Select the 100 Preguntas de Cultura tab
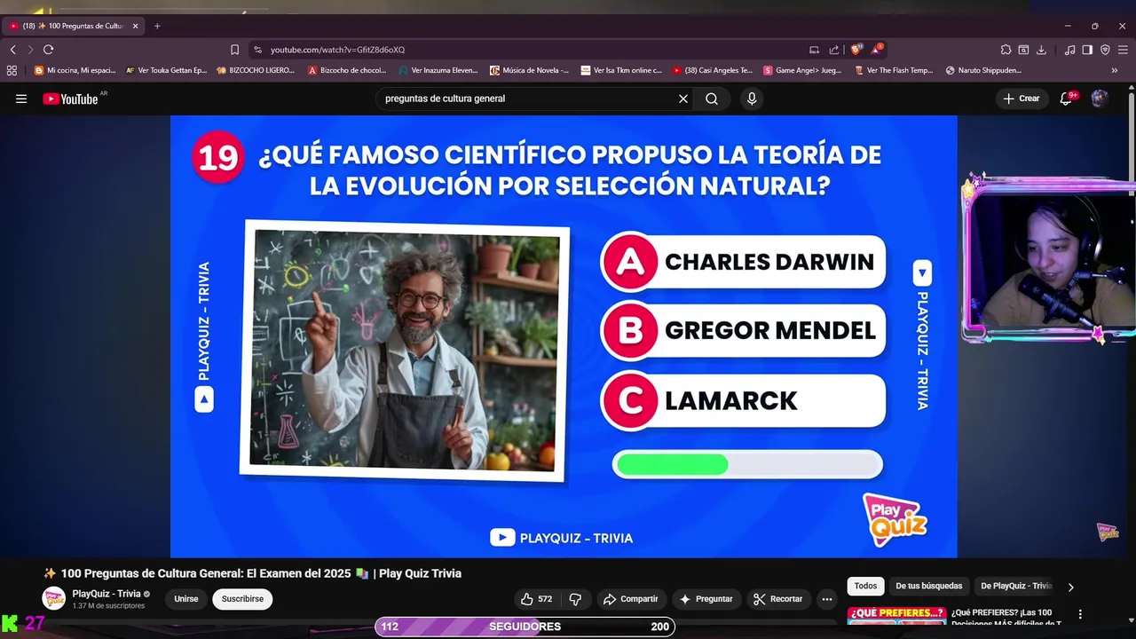The height and width of the screenshot is (639, 1136). pyautogui.click(x=74, y=26)
